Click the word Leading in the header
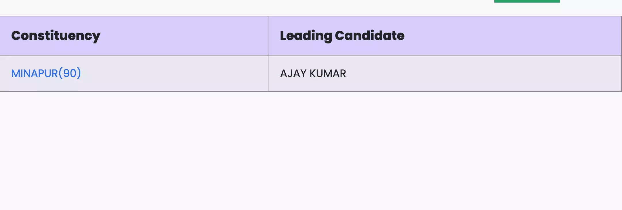The width and height of the screenshot is (622, 210). coord(306,36)
